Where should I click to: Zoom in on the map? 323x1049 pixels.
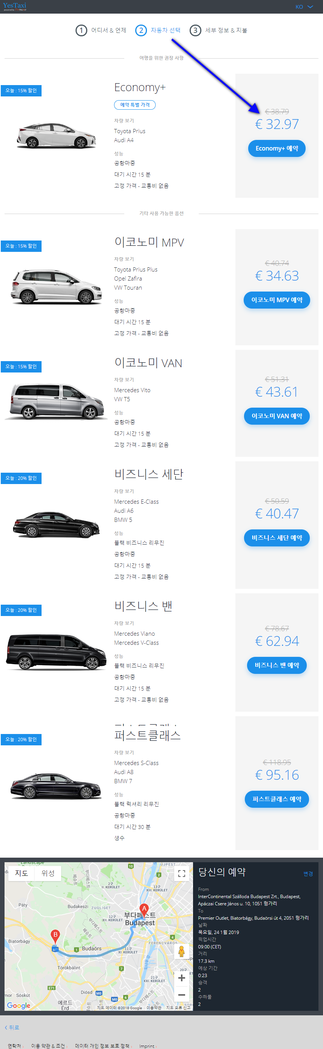[x=182, y=978]
